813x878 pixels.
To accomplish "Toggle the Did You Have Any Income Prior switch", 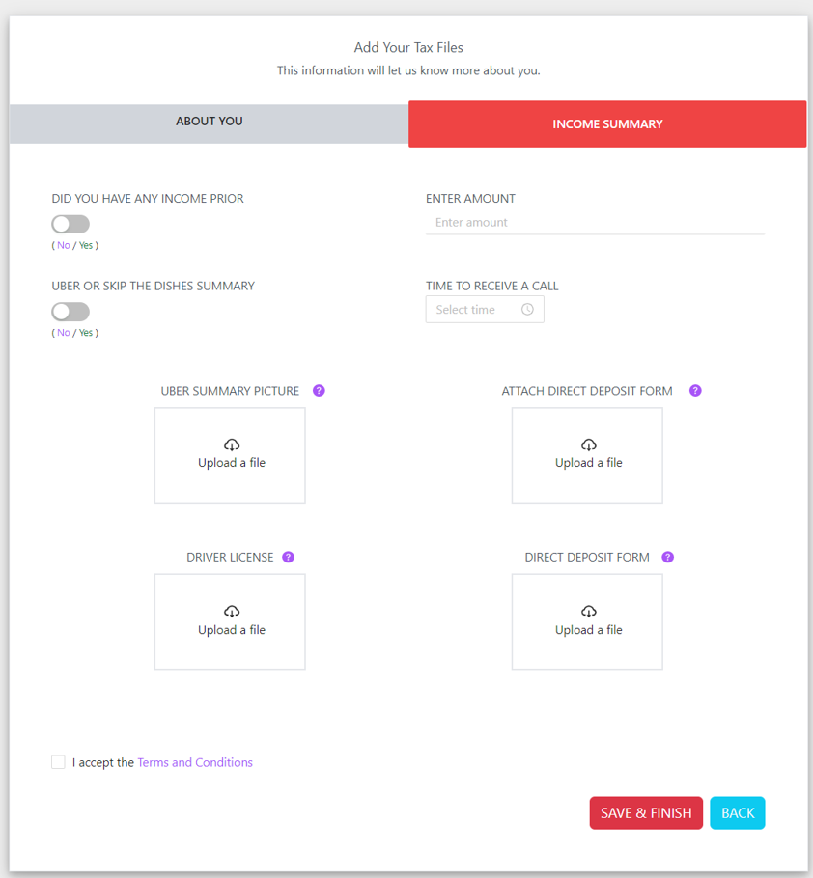I will pos(70,224).
